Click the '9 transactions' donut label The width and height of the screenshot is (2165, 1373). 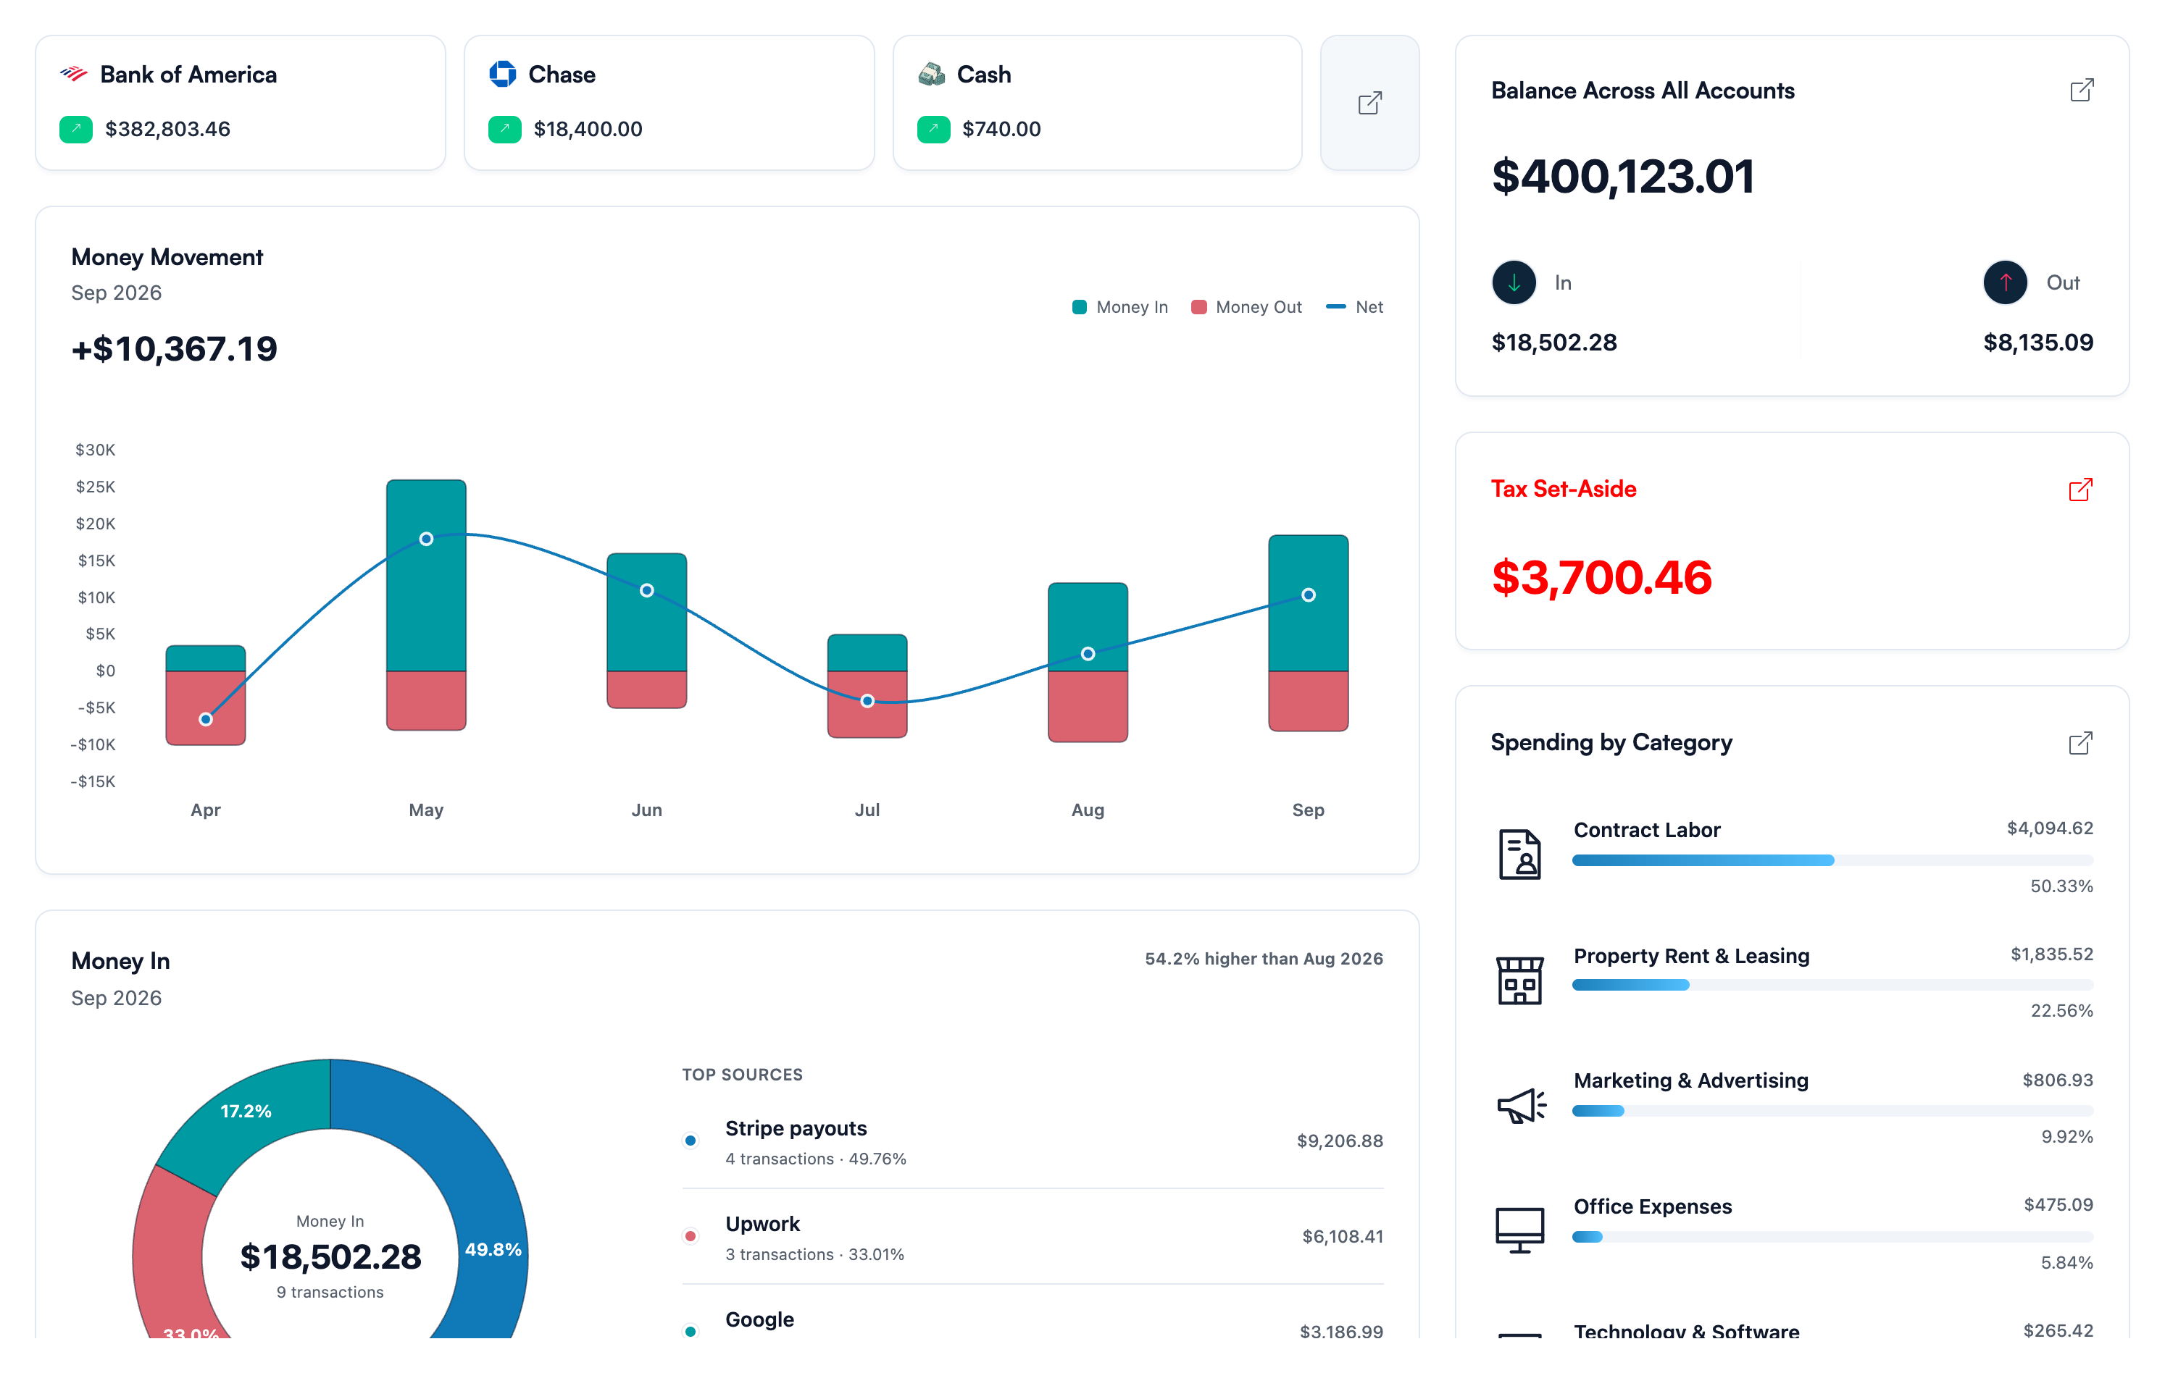330,1292
